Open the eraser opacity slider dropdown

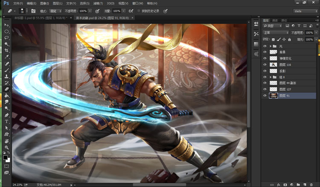click(90, 11)
